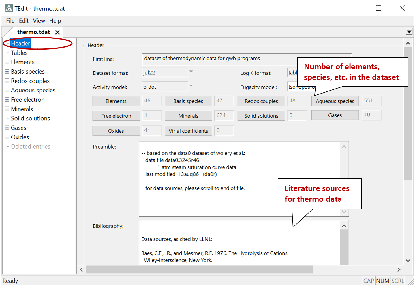Click the Minerals button in header
Screen dimensions: 415x286
coord(188,116)
